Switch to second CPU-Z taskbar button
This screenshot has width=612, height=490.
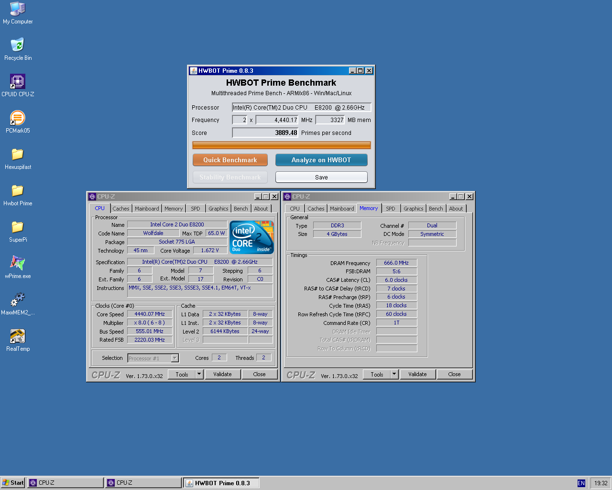tap(143, 483)
